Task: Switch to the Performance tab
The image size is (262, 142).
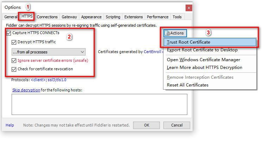Action: click(157, 17)
